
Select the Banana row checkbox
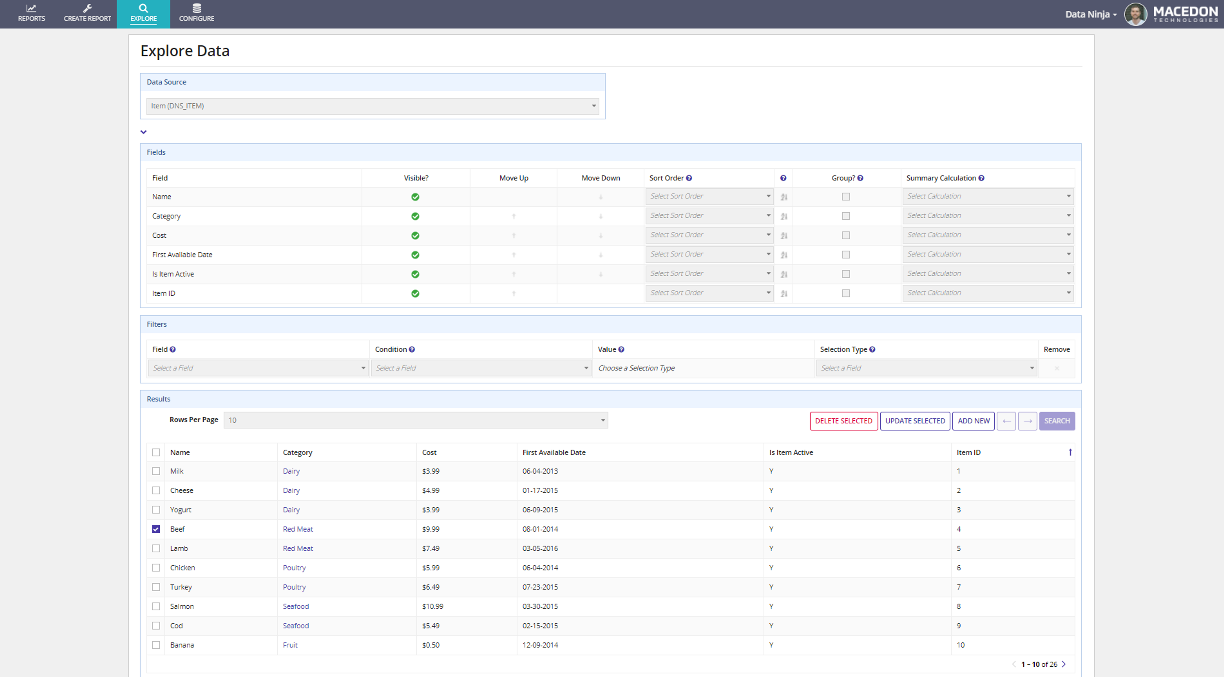click(x=156, y=645)
